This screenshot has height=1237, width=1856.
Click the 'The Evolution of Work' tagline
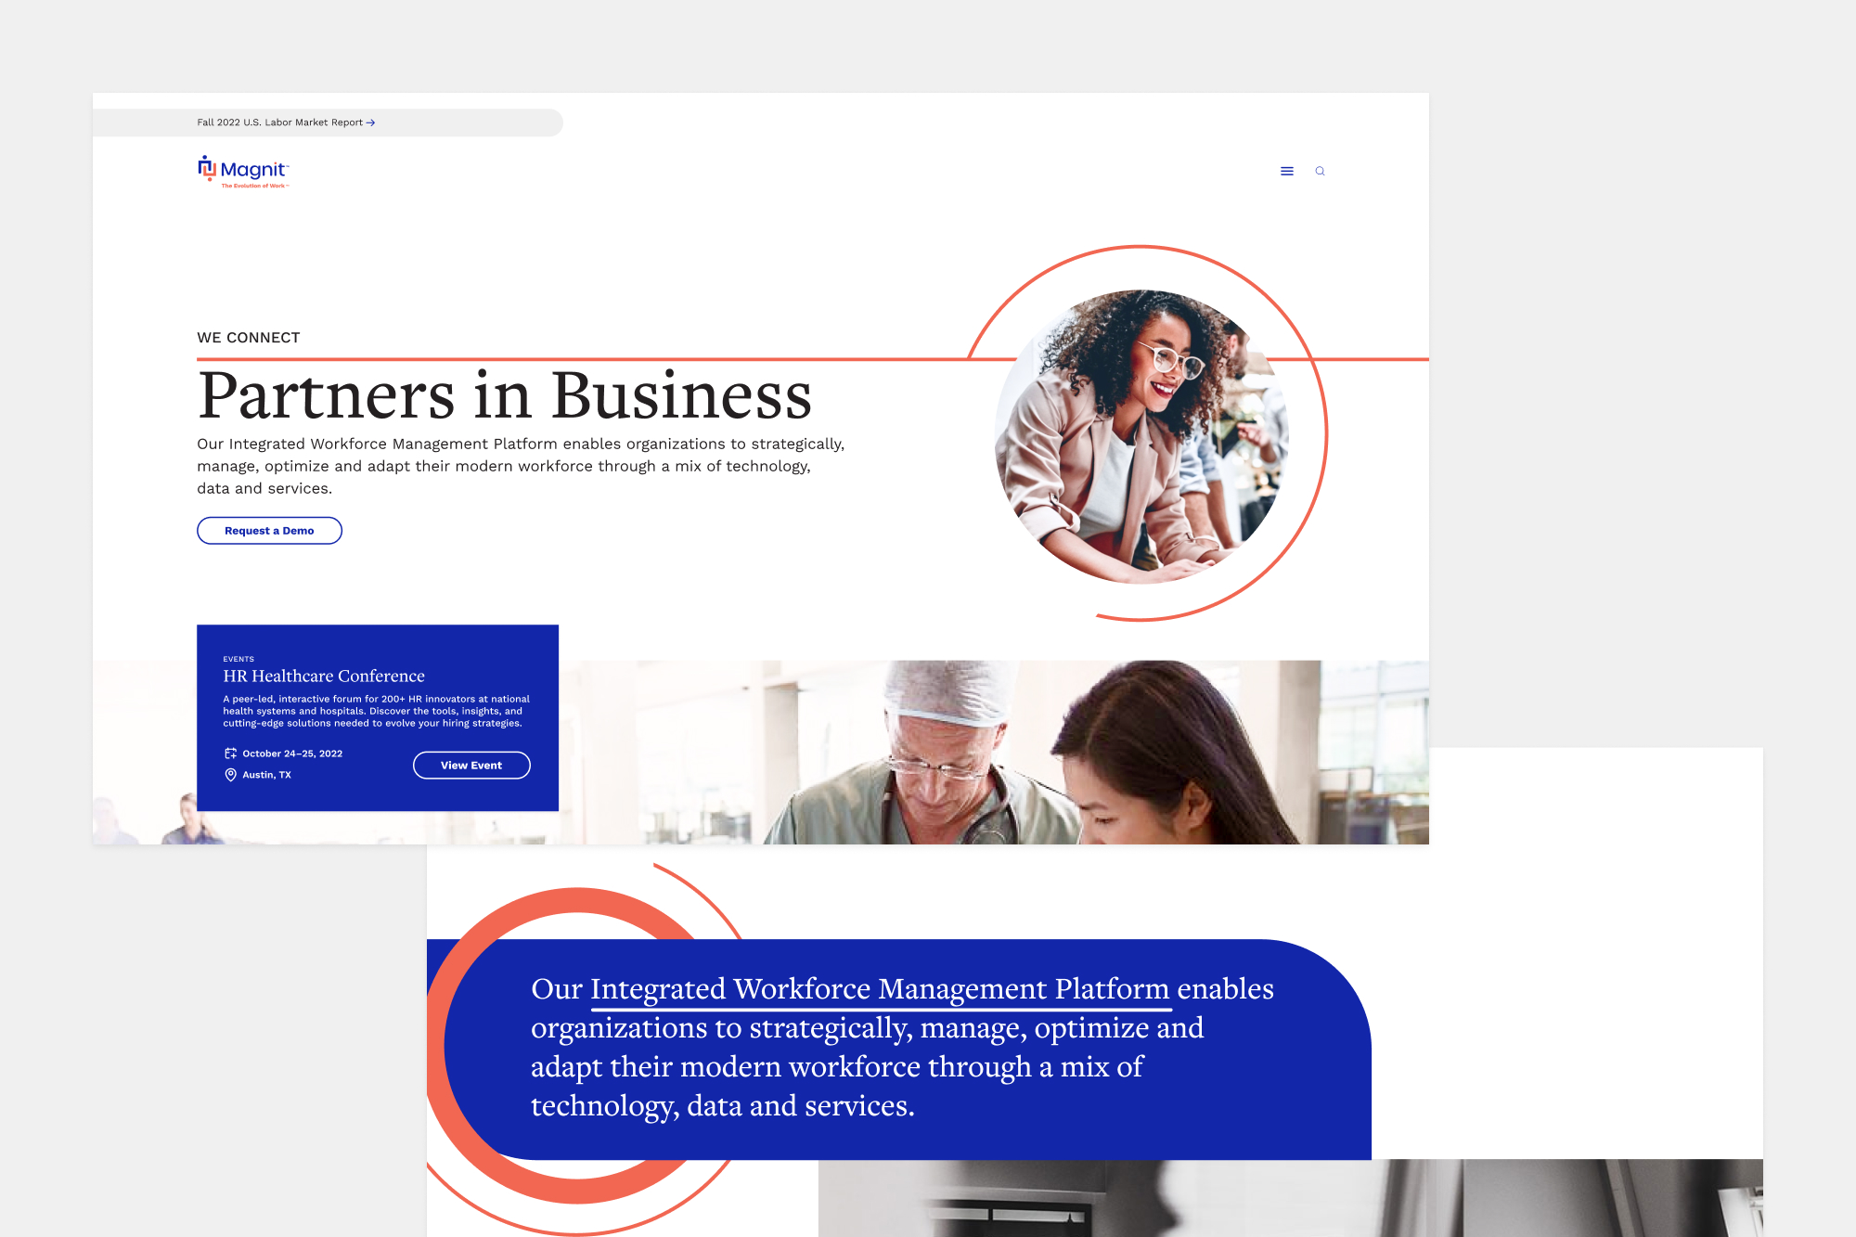[254, 186]
